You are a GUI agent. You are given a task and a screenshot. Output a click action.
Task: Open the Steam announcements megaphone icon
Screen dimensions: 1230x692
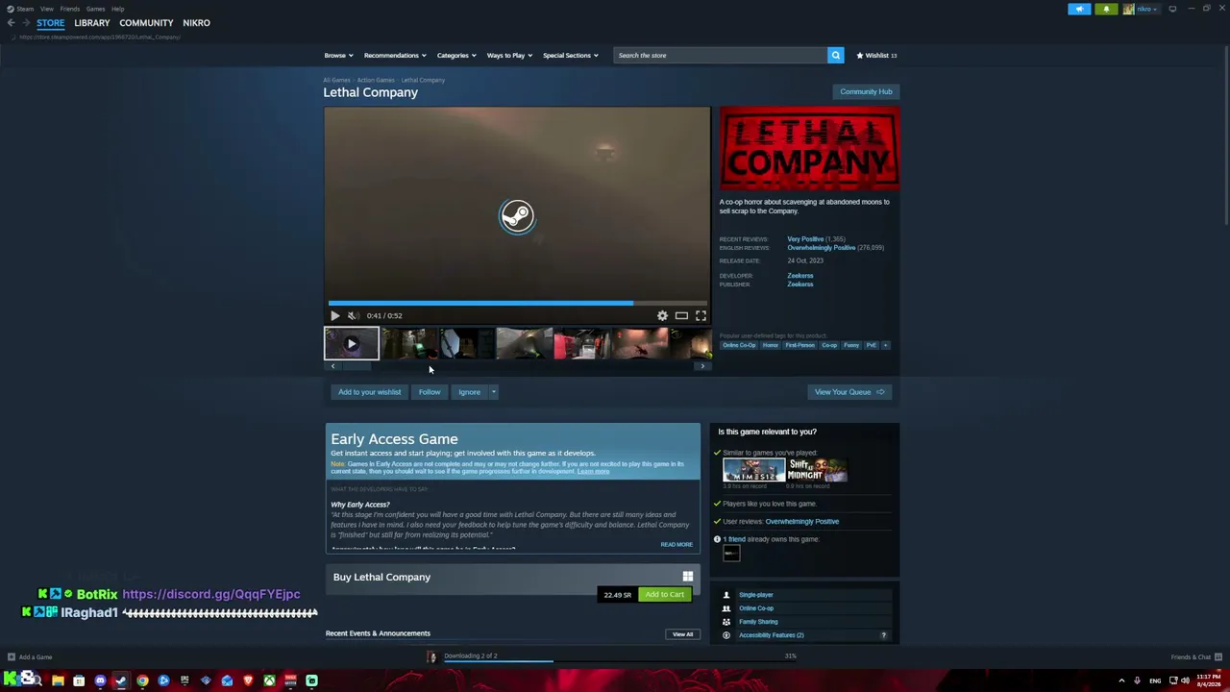pyautogui.click(x=1079, y=9)
